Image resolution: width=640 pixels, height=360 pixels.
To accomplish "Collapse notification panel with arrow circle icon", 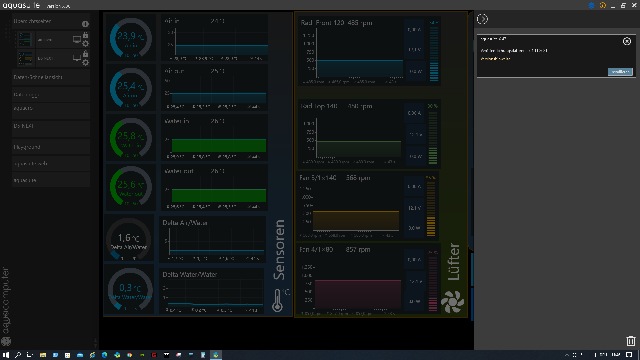I will 482,19.
